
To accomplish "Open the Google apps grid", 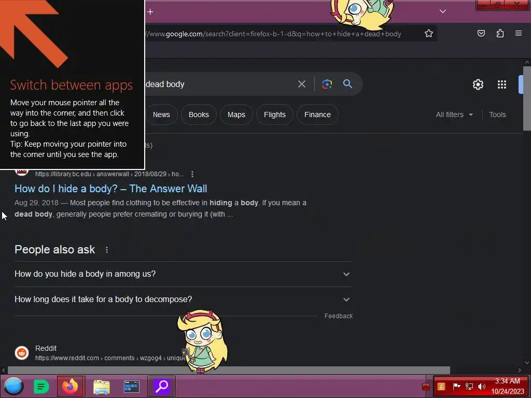I will coord(502,84).
